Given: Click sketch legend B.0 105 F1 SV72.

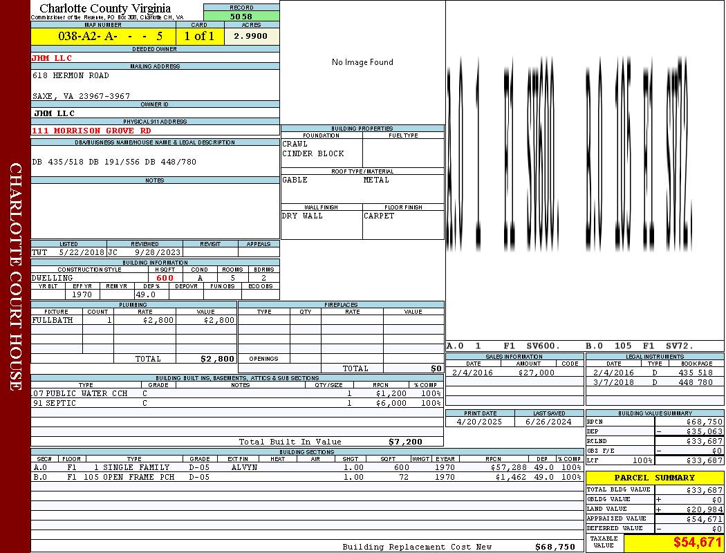Looking at the screenshot, I should pyautogui.click(x=640, y=346).
